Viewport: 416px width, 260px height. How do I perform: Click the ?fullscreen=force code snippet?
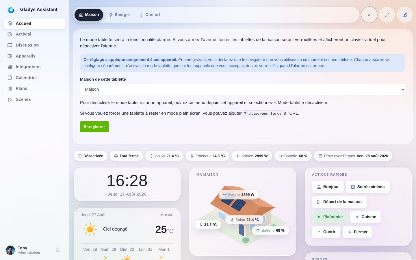pyautogui.click(x=263, y=114)
